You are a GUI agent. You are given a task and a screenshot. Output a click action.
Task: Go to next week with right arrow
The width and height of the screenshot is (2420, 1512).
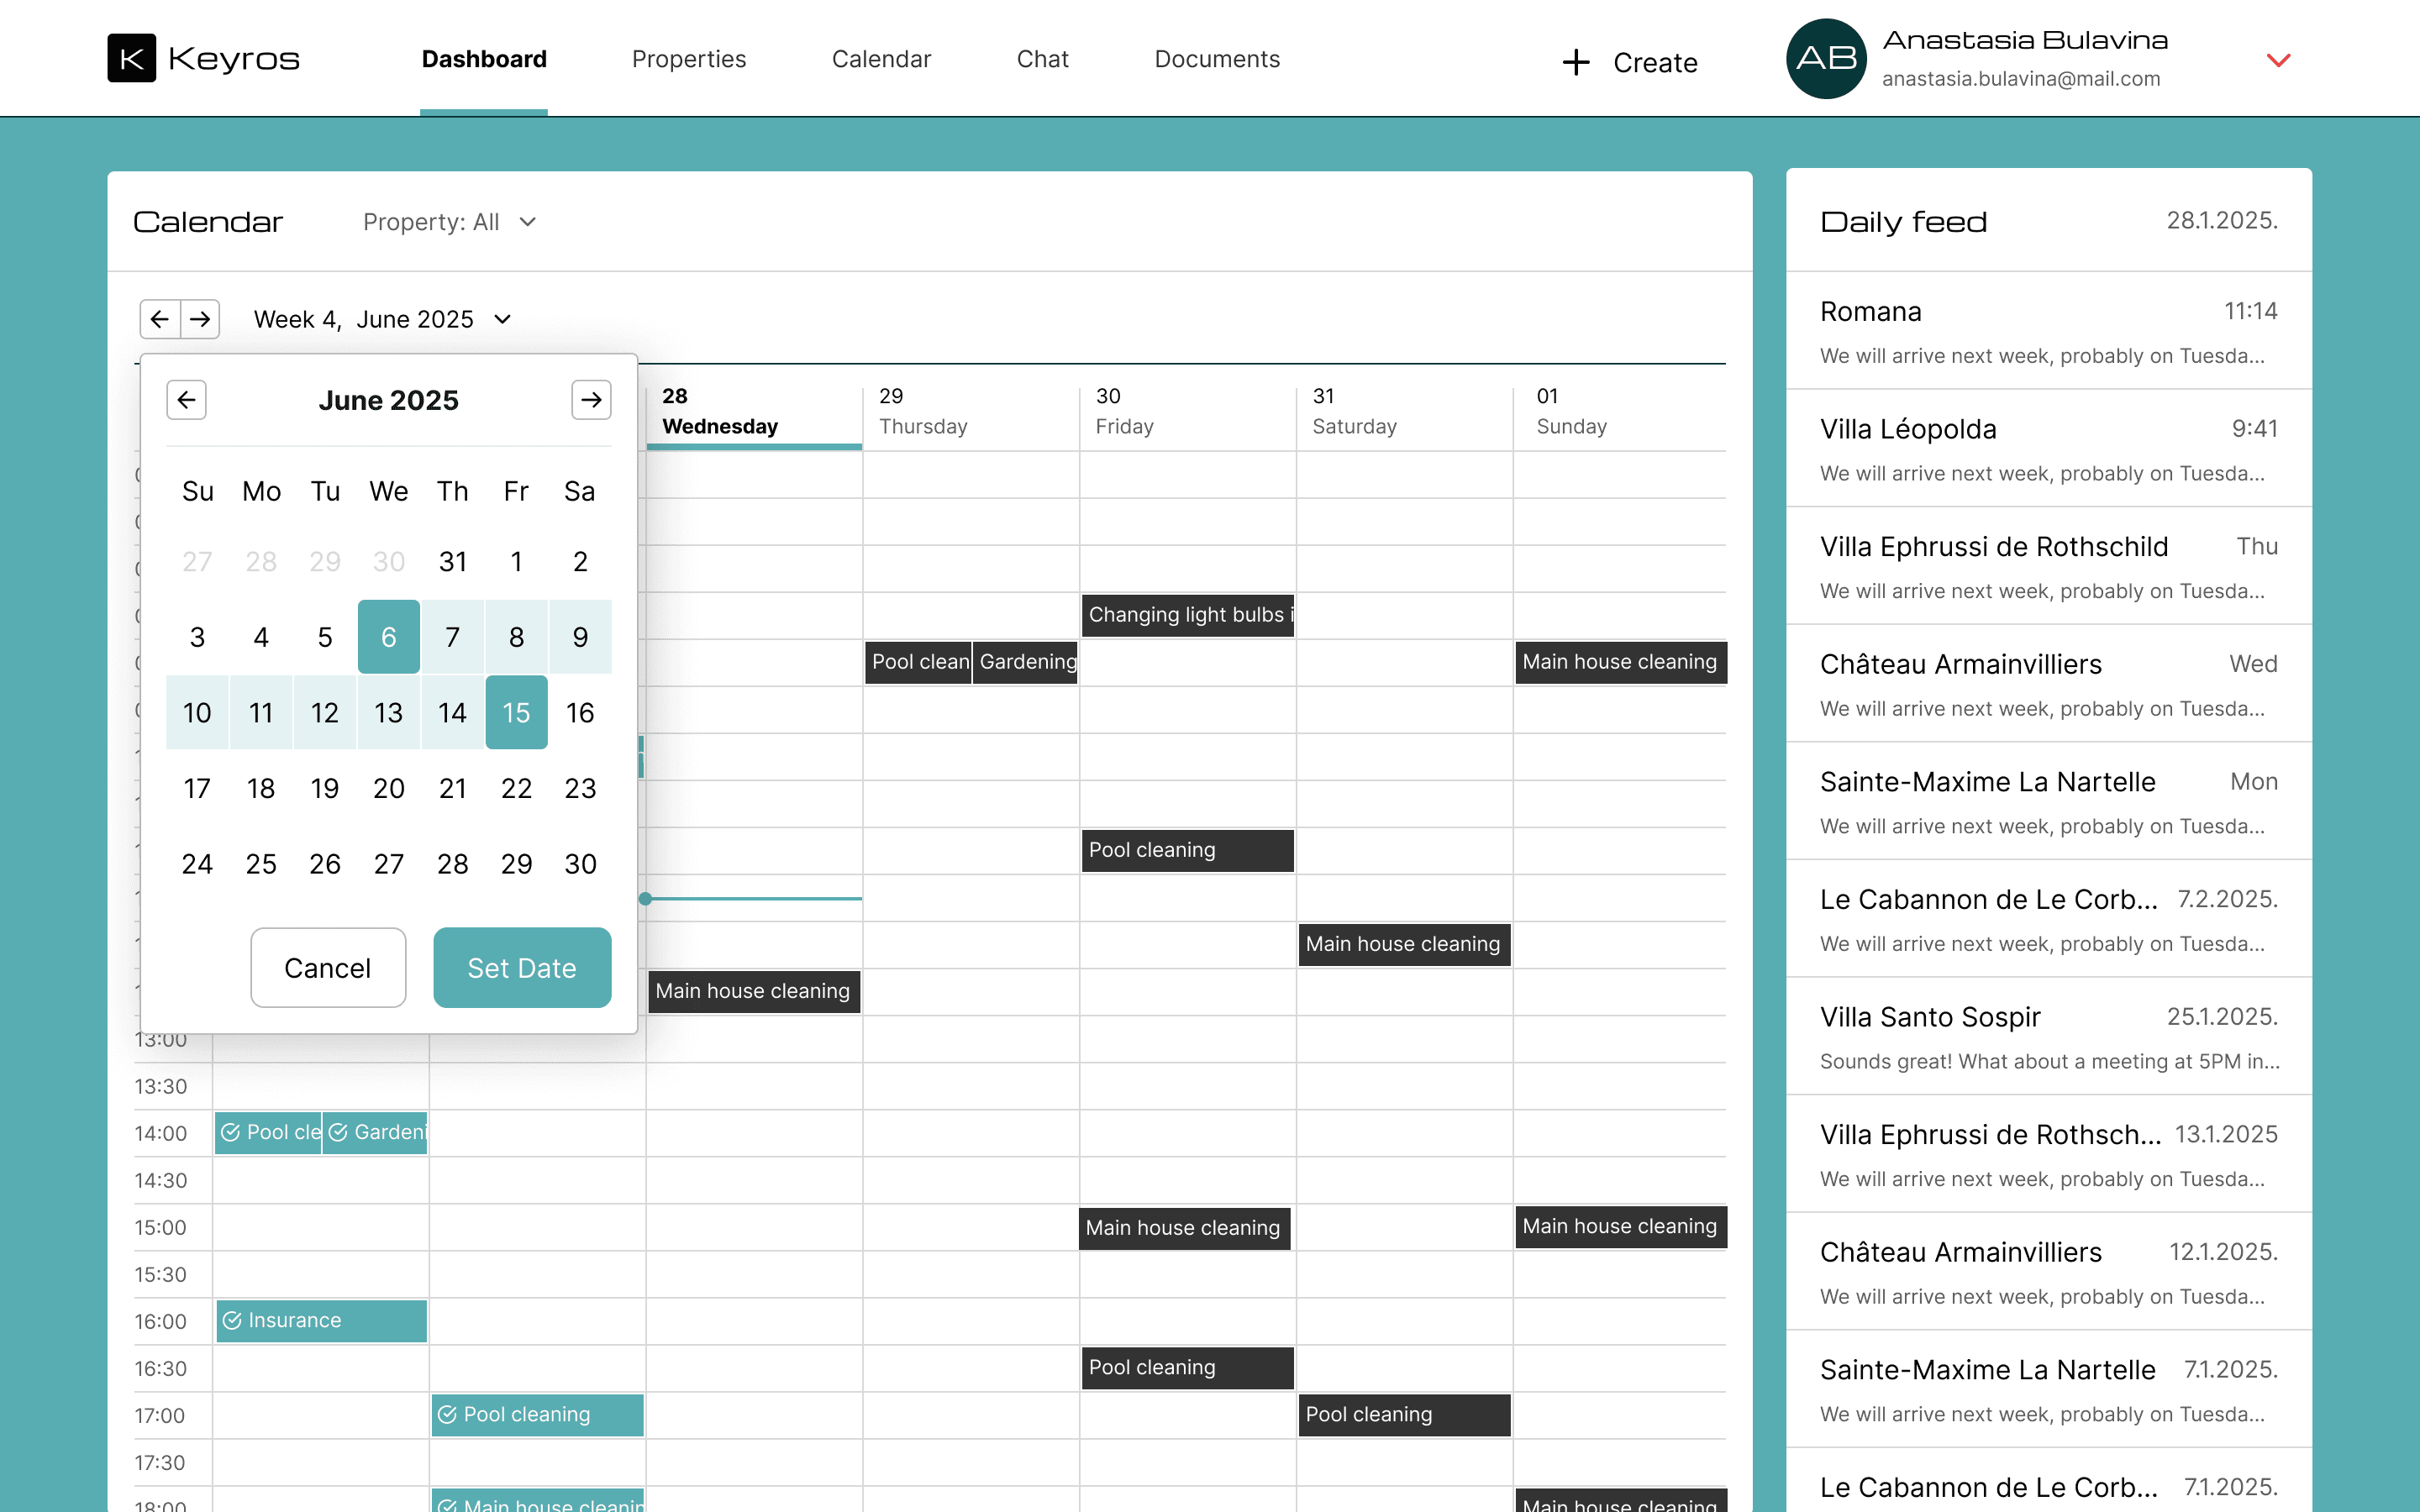(x=200, y=319)
